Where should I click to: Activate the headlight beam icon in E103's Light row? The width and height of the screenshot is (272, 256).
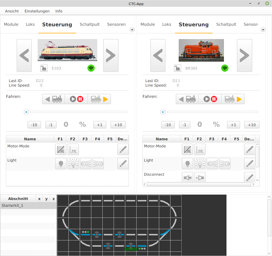86,164
